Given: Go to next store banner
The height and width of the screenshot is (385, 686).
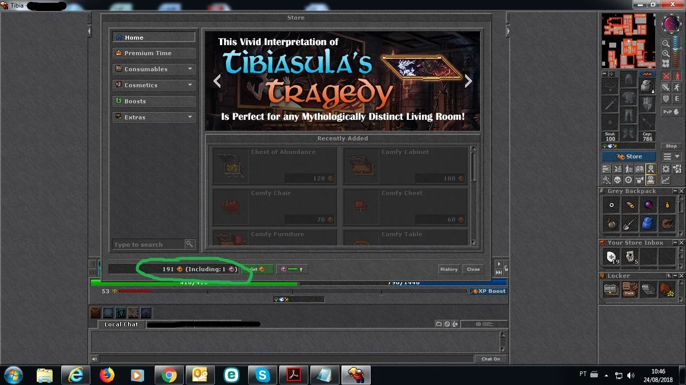Looking at the screenshot, I should [468, 81].
